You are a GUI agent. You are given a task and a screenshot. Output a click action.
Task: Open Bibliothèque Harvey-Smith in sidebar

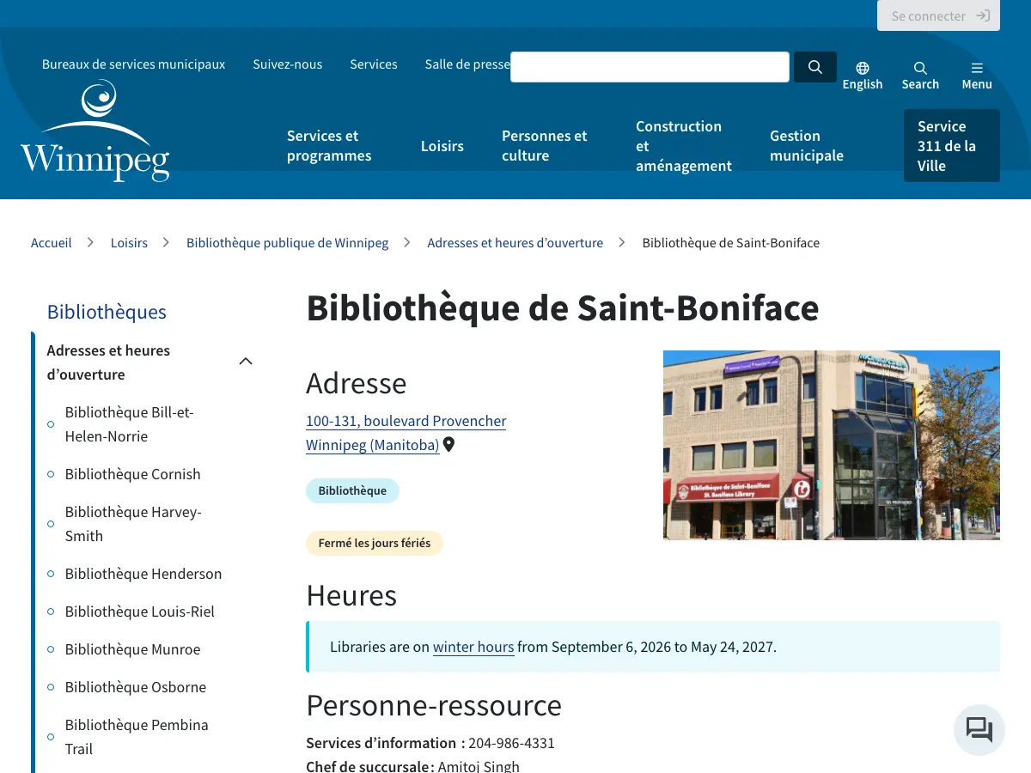click(x=133, y=524)
